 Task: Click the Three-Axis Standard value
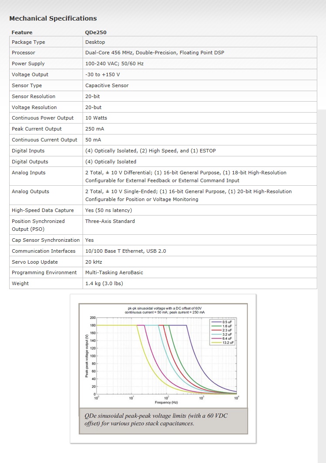pyautogui.click(x=110, y=221)
